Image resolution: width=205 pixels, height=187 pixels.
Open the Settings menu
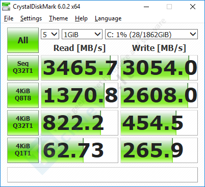pos(31,18)
